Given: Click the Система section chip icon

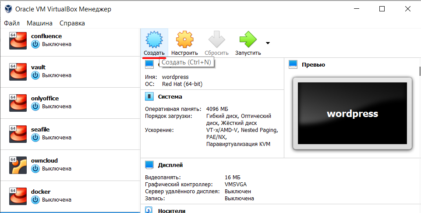Looking at the screenshot, I should 149,97.
